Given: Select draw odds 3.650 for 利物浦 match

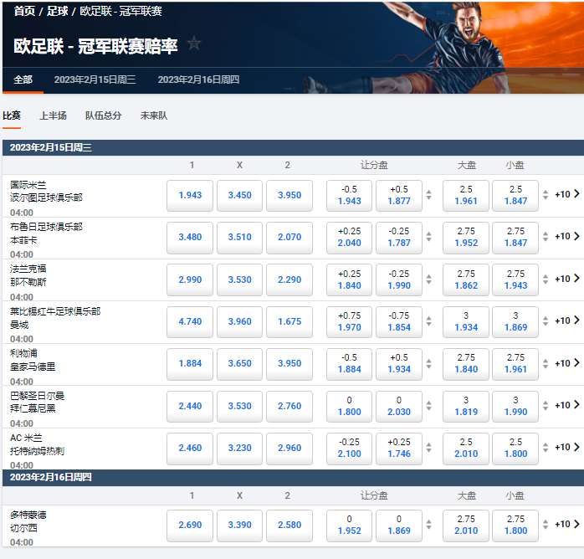Looking at the screenshot, I should tap(239, 363).
